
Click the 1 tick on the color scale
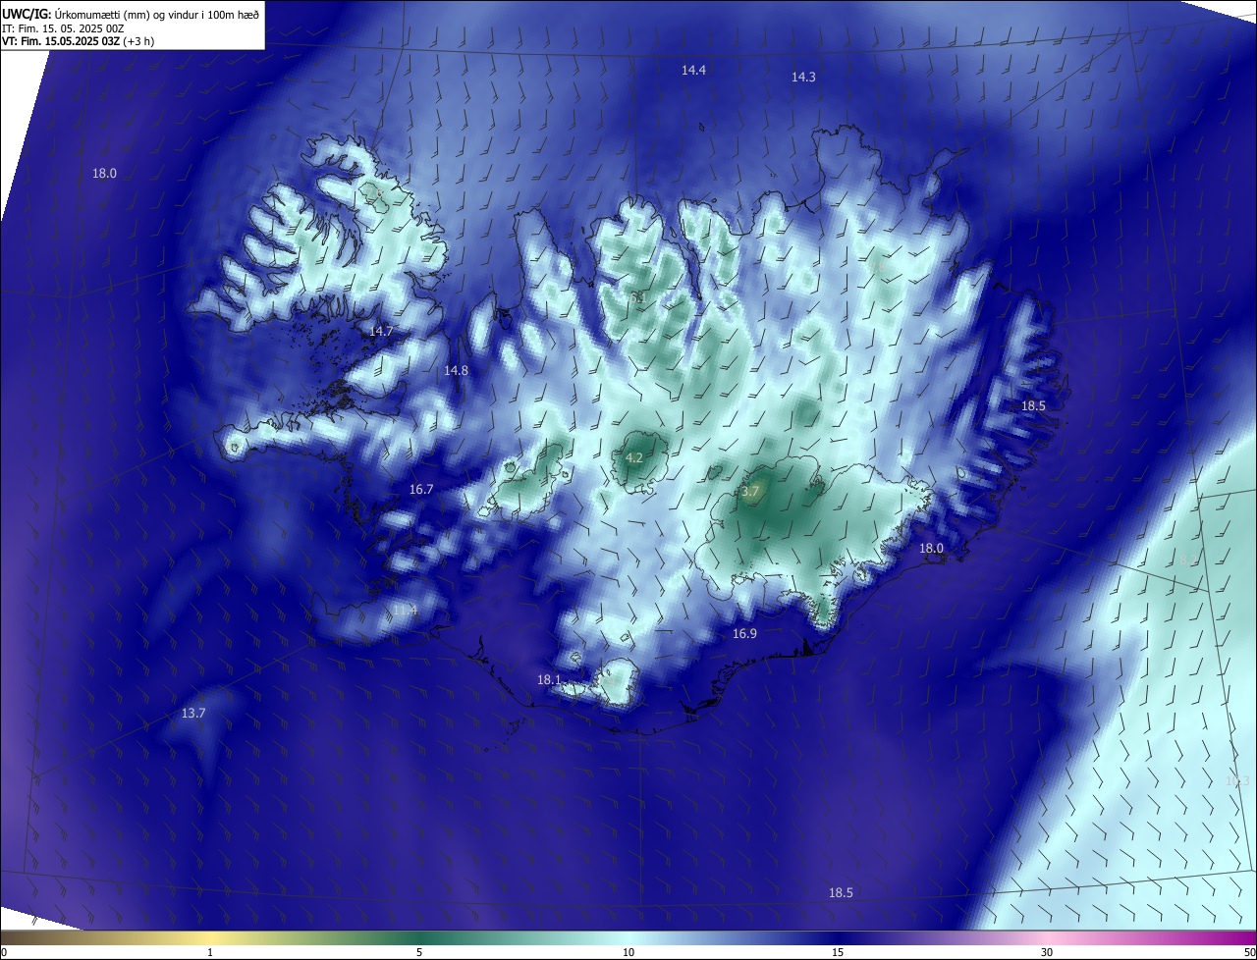pyautogui.click(x=210, y=952)
